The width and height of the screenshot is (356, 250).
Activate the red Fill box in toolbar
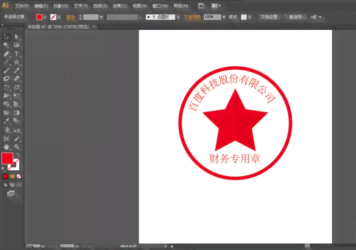[7, 158]
